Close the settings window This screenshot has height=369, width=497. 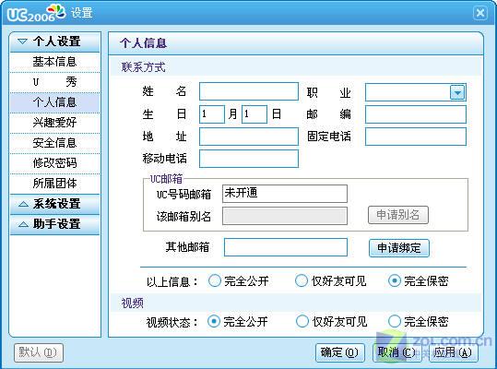pyautogui.click(x=480, y=13)
